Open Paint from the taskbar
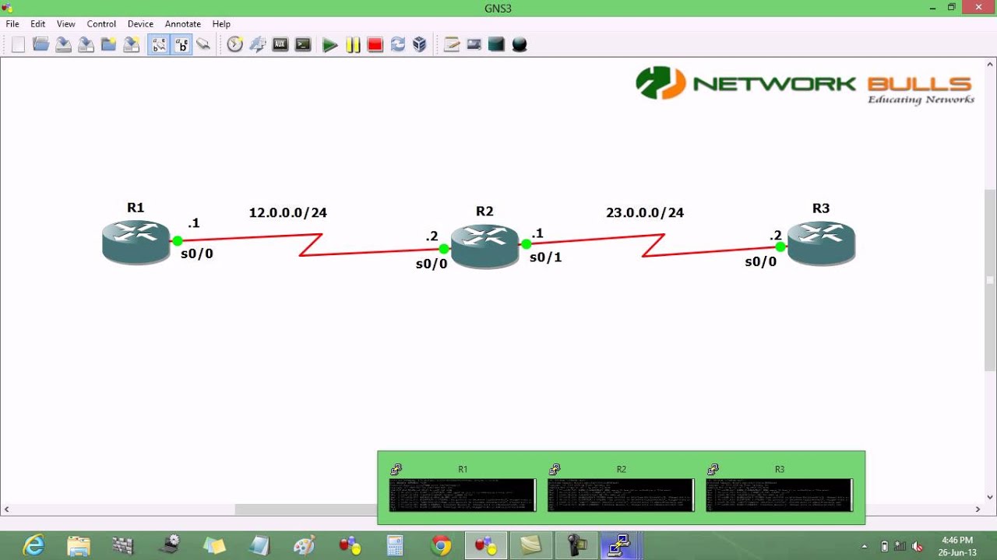This screenshot has height=560, width=997. (x=305, y=545)
